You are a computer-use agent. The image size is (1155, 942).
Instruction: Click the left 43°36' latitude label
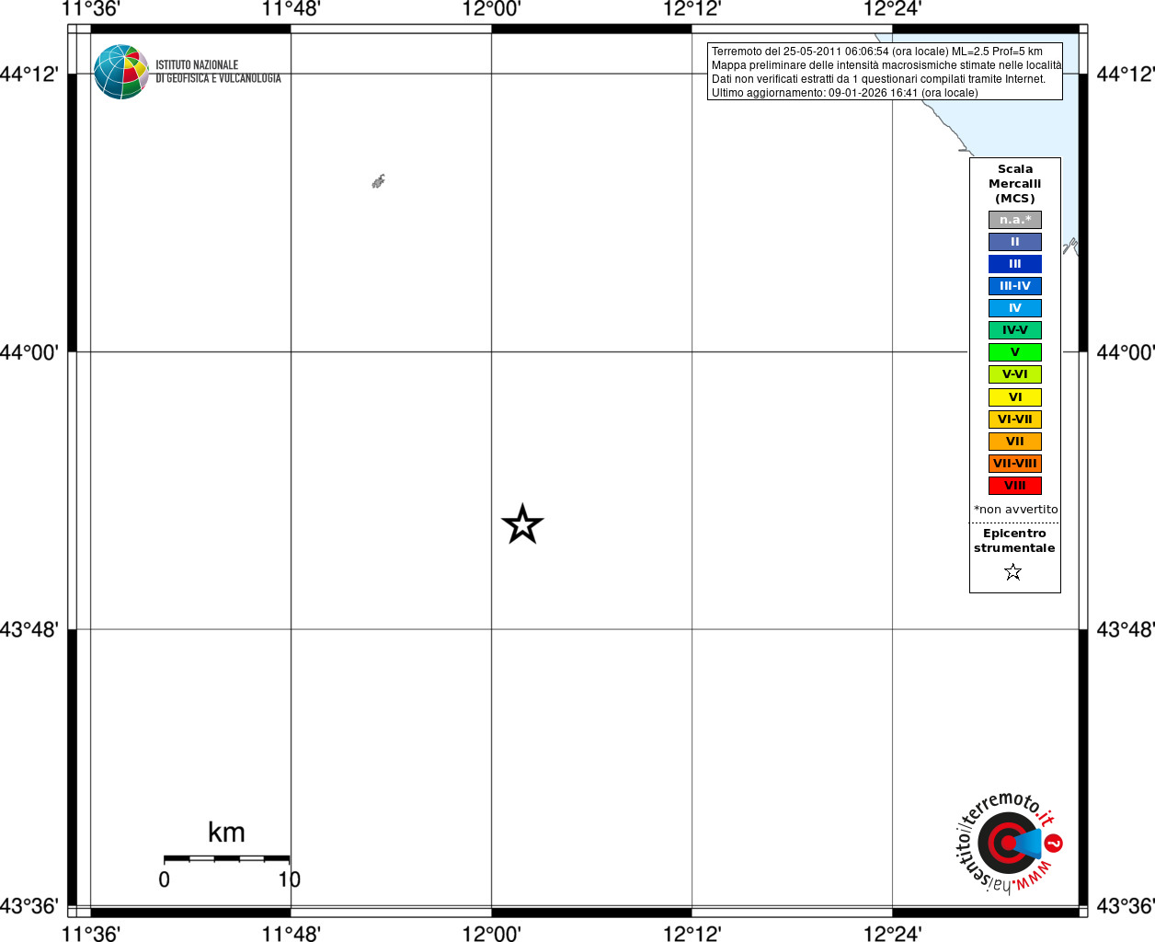[x=29, y=906]
